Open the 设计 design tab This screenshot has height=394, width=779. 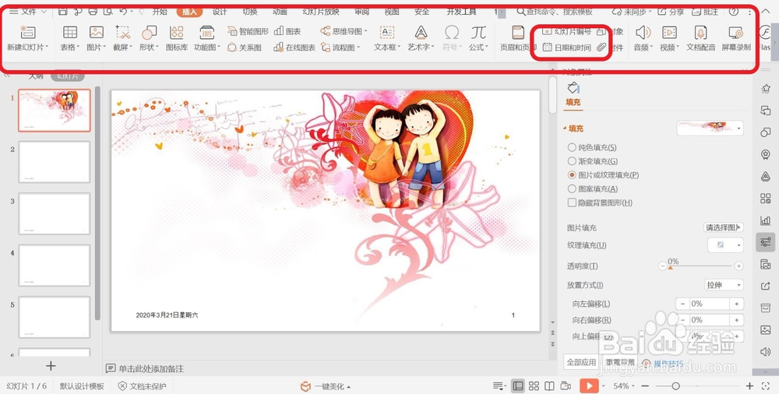tap(220, 12)
